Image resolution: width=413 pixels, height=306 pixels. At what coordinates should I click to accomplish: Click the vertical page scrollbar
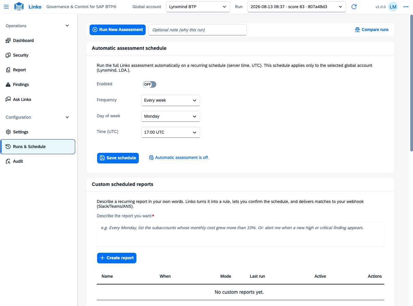click(x=411, y=84)
